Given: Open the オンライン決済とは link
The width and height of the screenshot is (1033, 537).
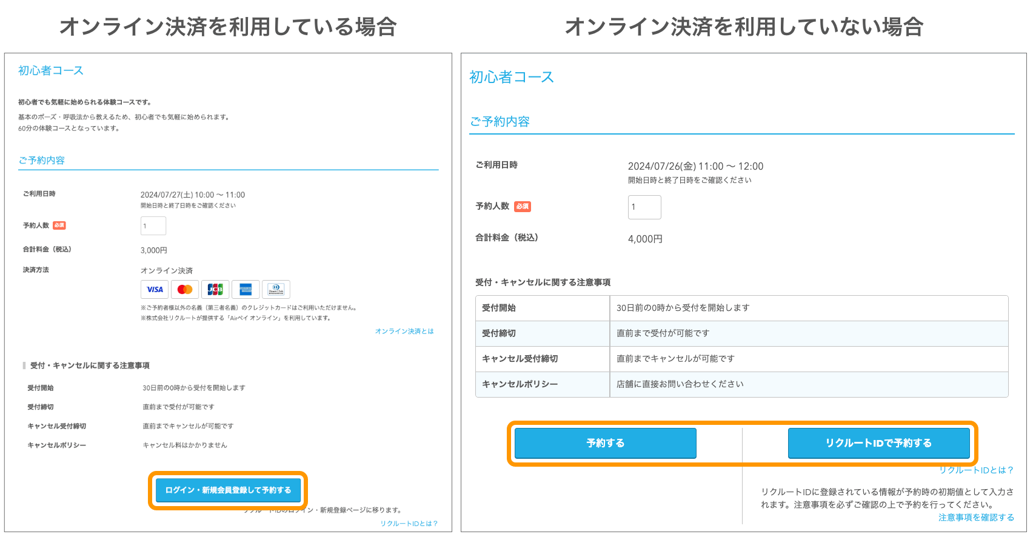Looking at the screenshot, I should (x=404, y=332).
